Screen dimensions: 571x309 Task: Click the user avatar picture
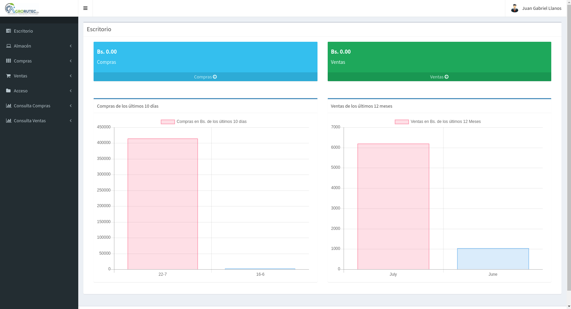[x=515, y=8]
